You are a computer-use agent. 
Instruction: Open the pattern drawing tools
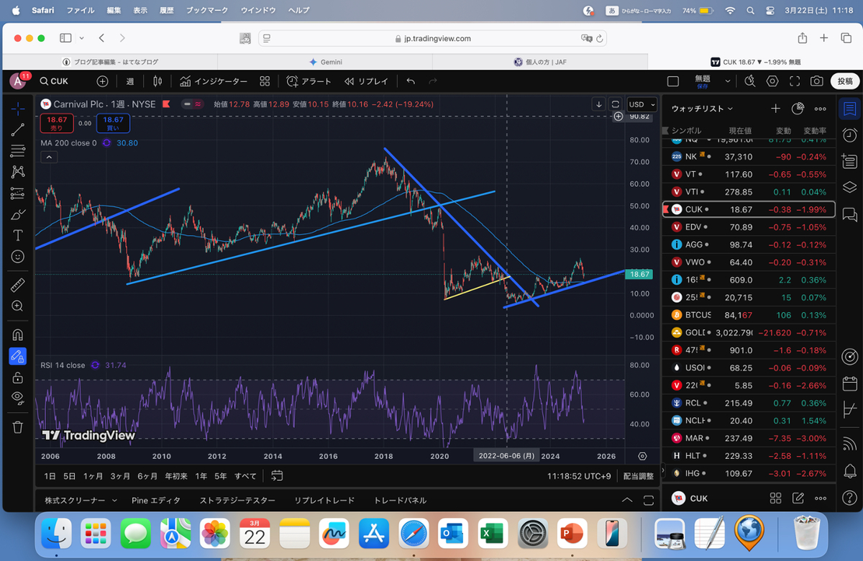[18, 172]
